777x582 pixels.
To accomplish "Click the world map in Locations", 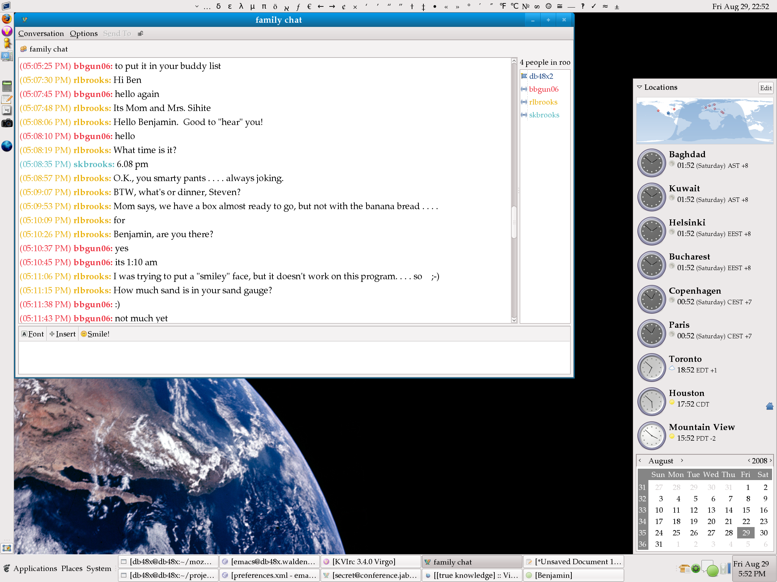I will [x=705, y=121].
